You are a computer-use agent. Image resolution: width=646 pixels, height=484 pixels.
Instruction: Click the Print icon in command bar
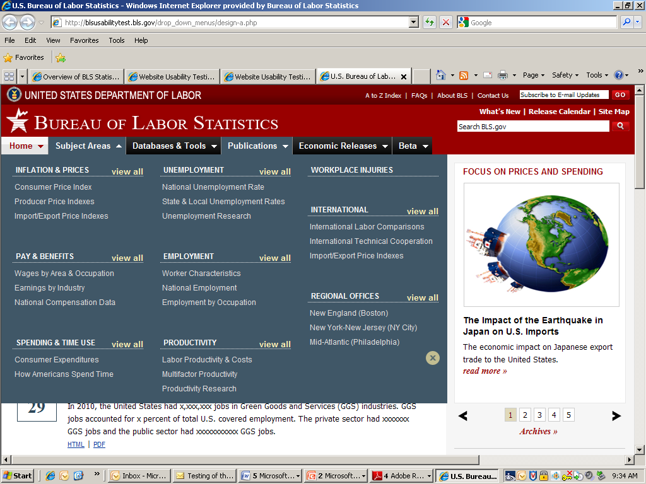(503, 76)
